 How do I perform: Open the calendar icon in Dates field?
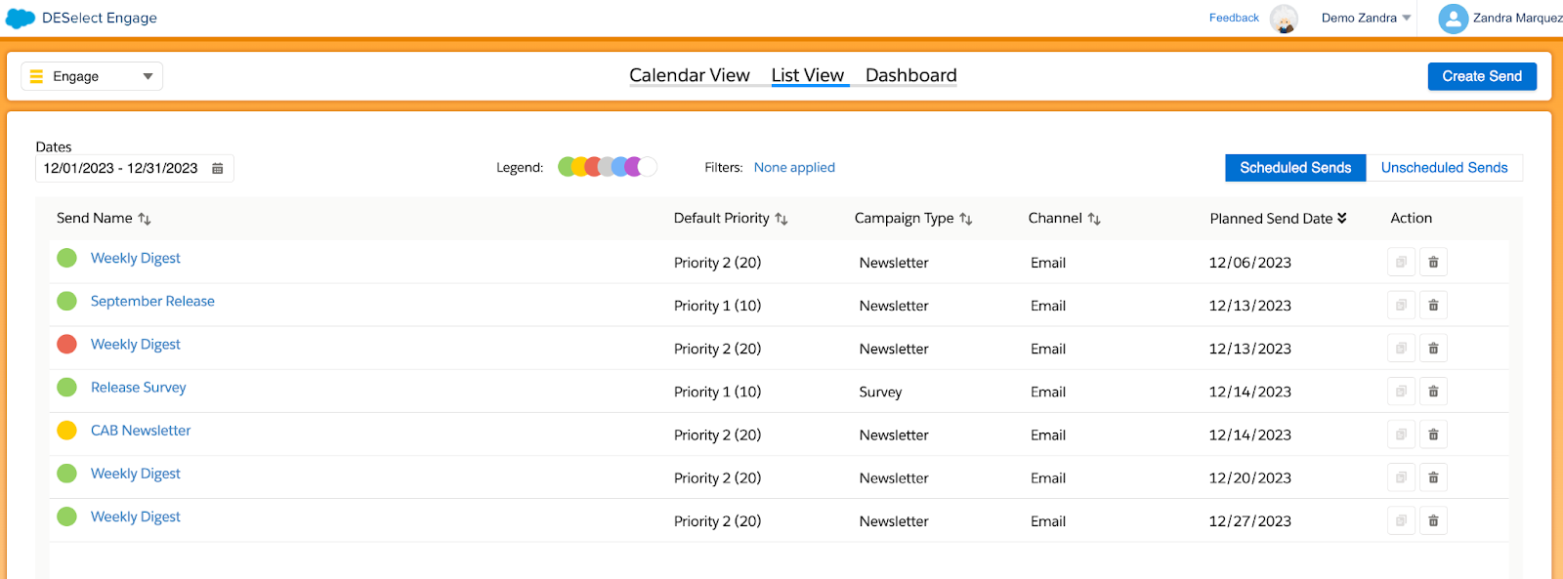pyautogui.click(x=218, y=169)
